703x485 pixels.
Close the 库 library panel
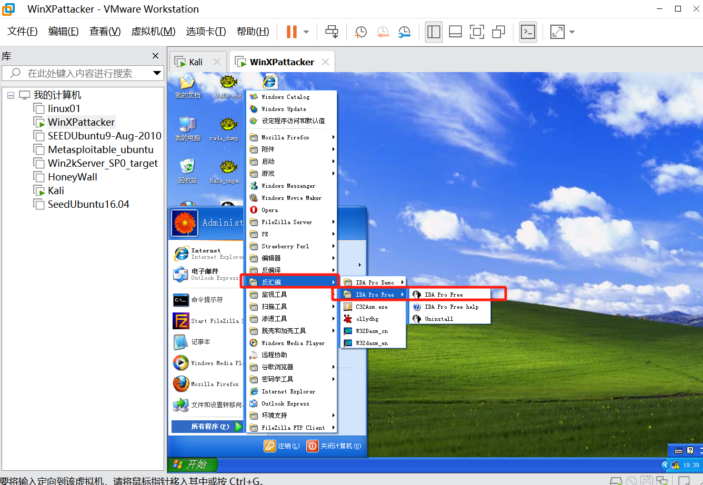pos(155,56)
